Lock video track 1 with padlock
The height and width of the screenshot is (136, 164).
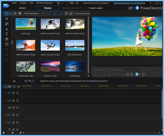coord(17,93)
